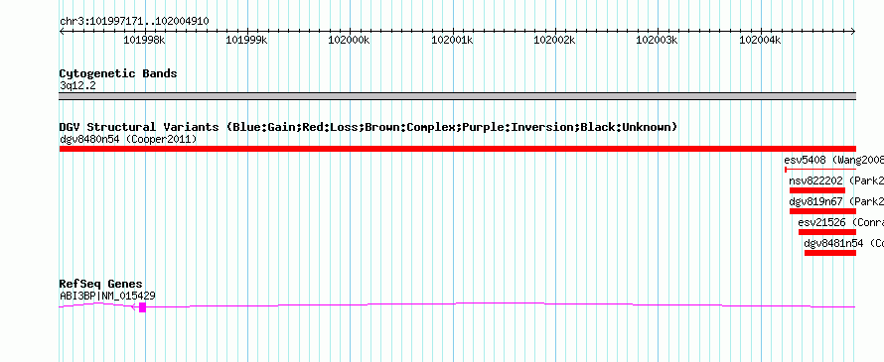Click the right arrowhead of the ruler
The height and width of the screenshot is (362, 884).
853,32
